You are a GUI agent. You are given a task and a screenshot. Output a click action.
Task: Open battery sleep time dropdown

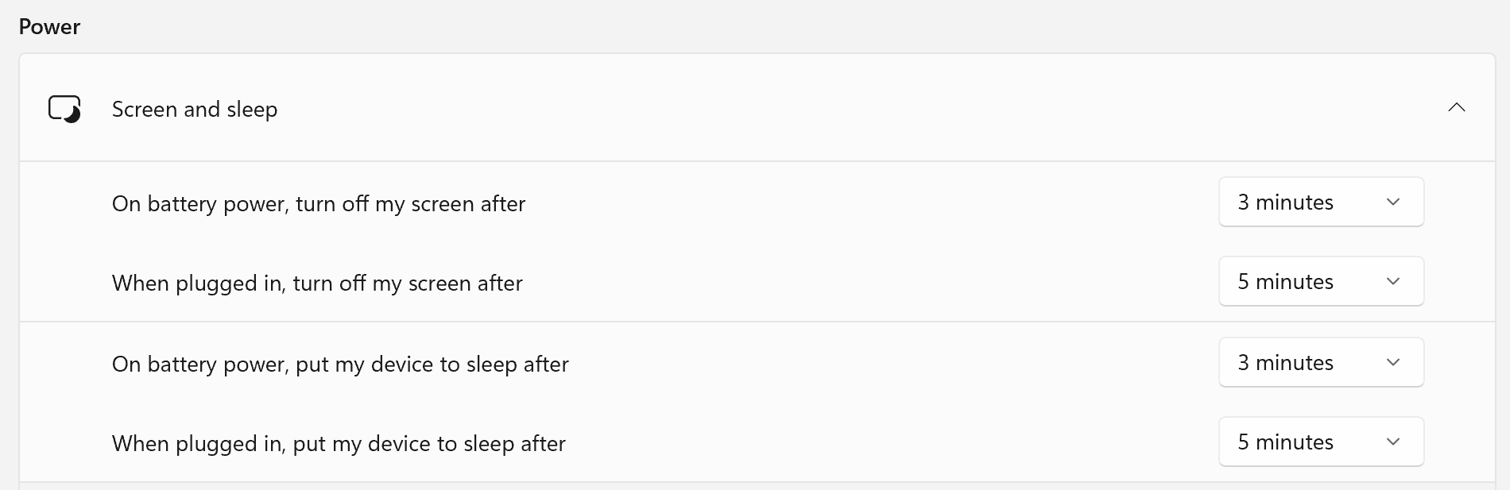[x=1320, y=363]
